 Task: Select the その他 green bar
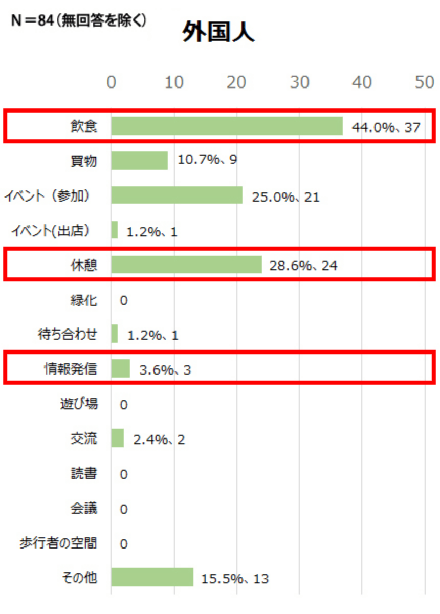tap(152, 577)
